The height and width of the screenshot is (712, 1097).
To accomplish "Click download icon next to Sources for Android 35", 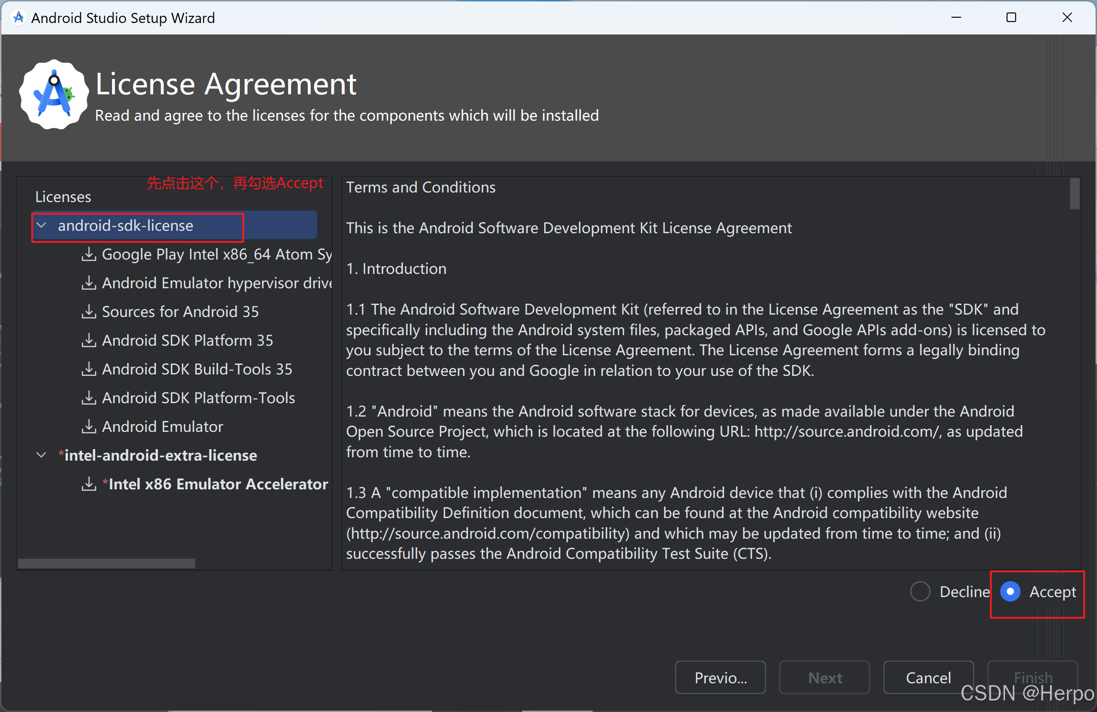I will coord(89,312).
